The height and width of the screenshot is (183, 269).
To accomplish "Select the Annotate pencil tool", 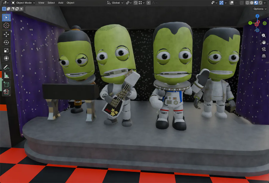I will point(6,67).
